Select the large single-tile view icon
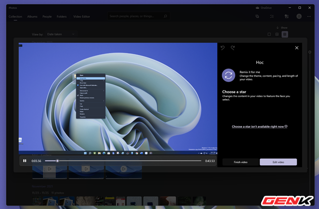The height and width of the screenshot is (209, 319). [269, 34]
